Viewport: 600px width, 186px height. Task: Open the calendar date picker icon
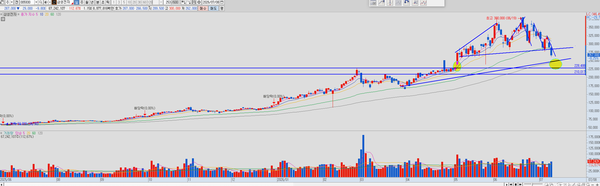tap(222, 2)
